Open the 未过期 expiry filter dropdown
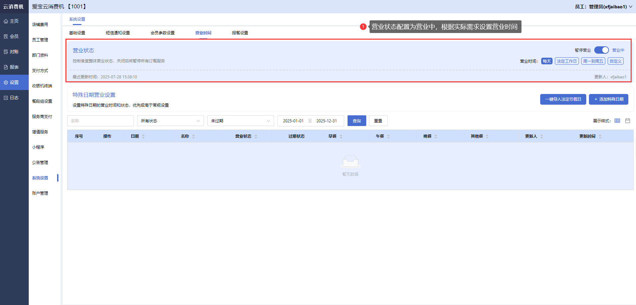Screen dimensions: 636x305 click(x=240, y=121)
